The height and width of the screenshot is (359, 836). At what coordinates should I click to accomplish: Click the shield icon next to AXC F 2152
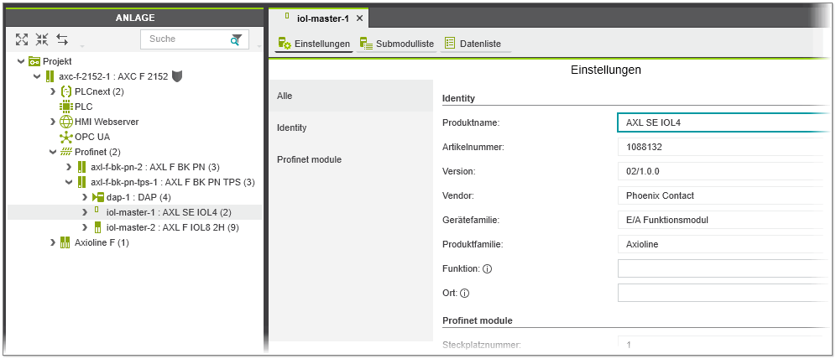177,76
